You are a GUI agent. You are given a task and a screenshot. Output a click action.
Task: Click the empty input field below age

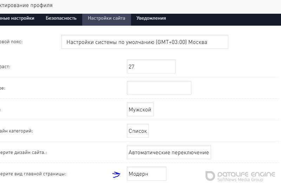(x=159, y=88)
